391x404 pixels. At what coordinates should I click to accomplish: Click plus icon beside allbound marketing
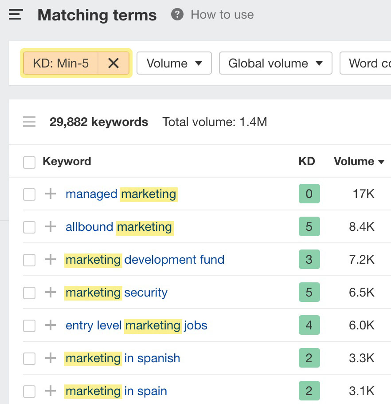pos(51,227)
